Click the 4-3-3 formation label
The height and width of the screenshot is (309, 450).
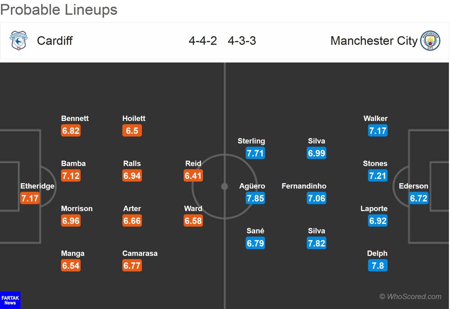242,40
